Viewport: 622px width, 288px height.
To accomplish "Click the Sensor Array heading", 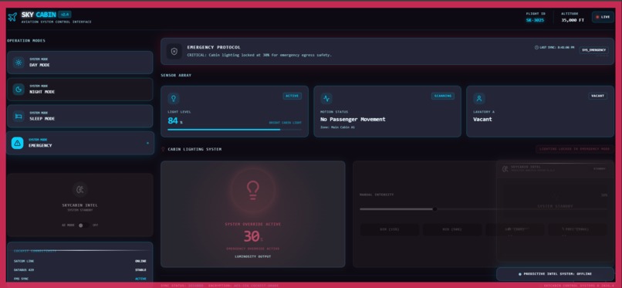I will point(176,76).
